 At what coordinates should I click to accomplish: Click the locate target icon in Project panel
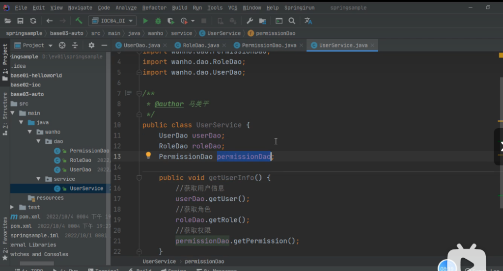62,45
